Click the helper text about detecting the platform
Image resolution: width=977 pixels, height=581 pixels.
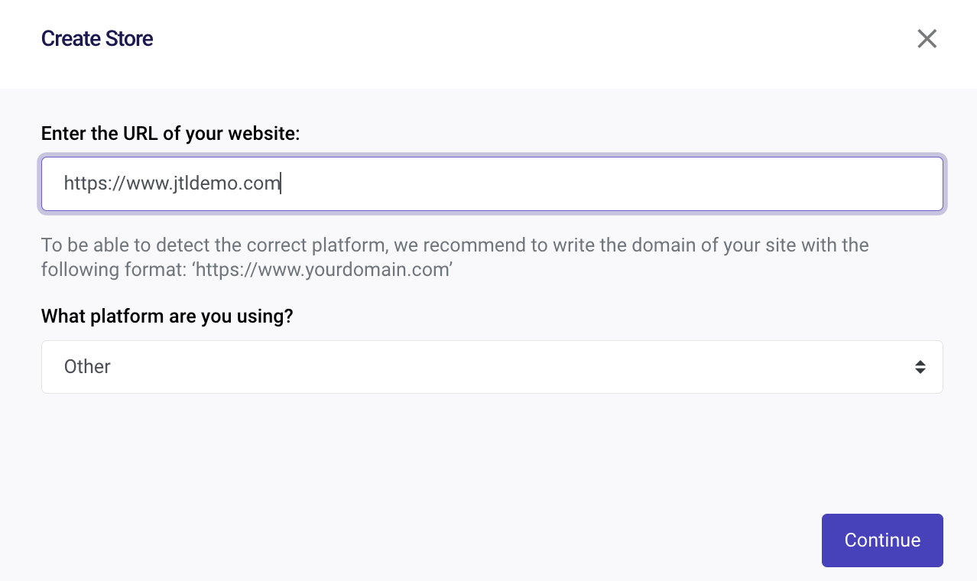click(455, 258)
